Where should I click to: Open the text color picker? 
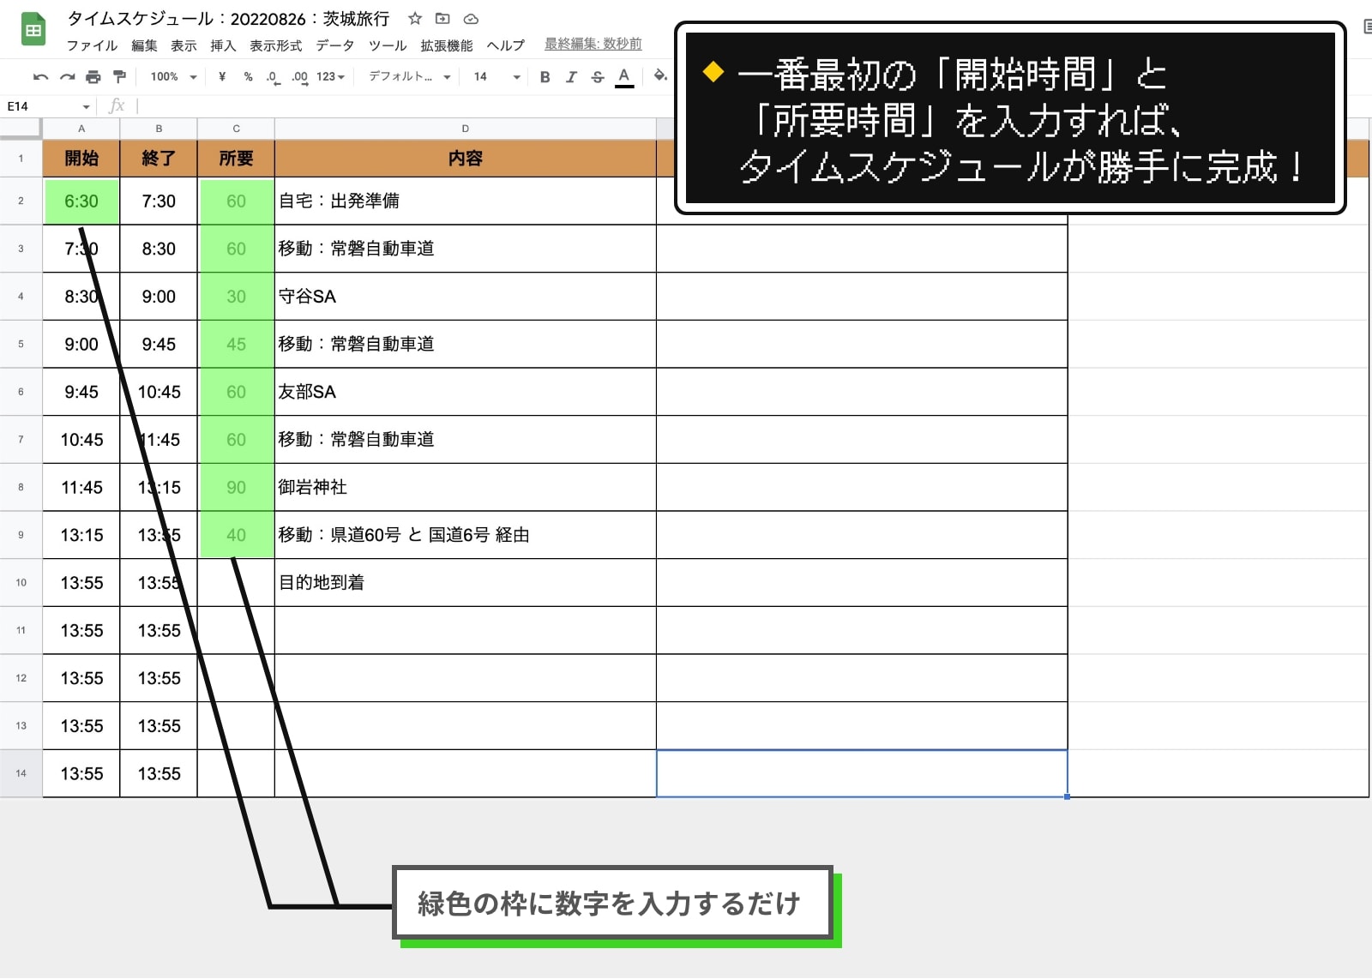(x=624, y=77)
